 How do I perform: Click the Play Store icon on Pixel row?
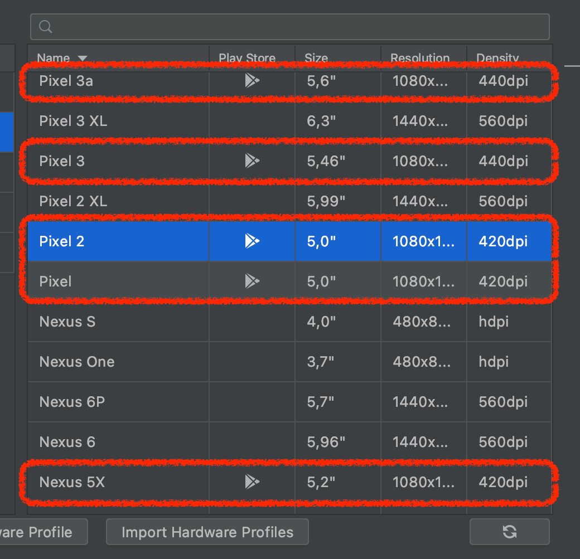252,281
